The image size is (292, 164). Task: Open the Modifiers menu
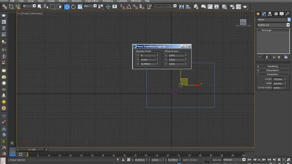tap(63, 1)
